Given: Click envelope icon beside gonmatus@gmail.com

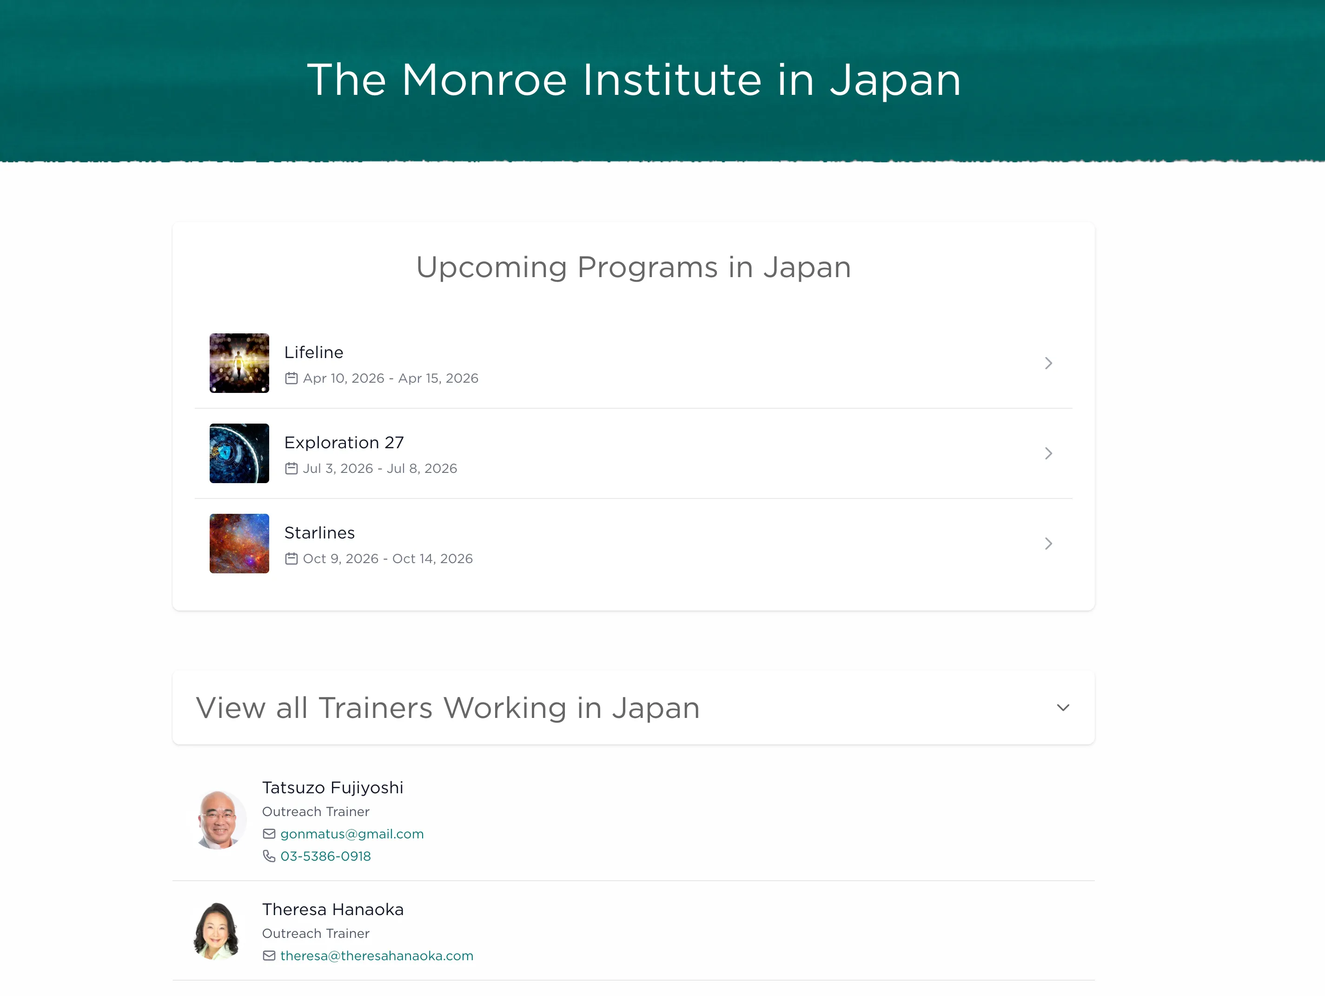Looking at the screenshot, I should point(269,834).
